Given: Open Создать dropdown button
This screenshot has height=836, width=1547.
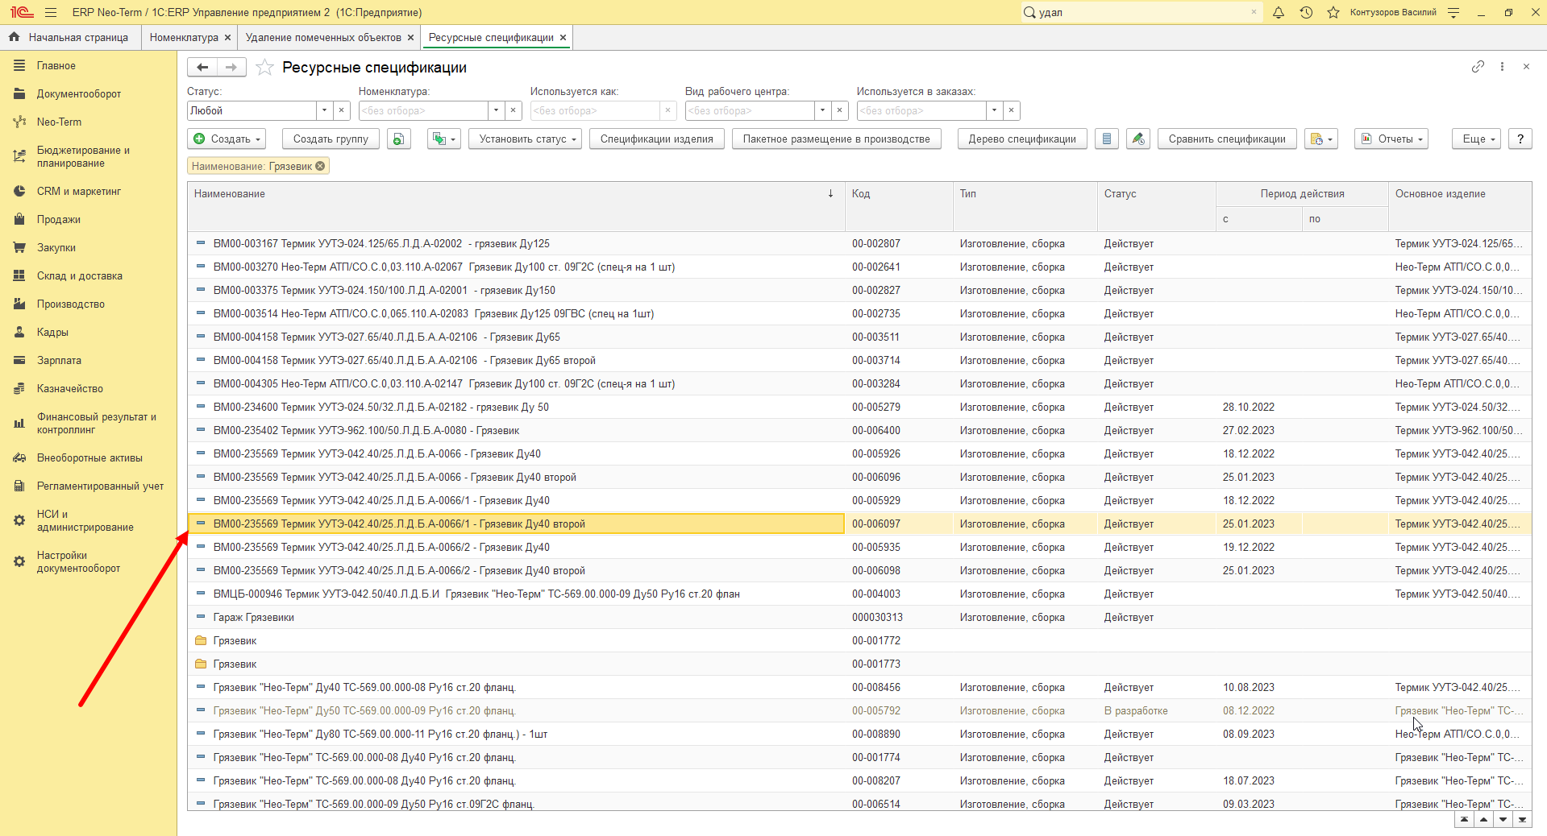Looking at the screenshot, I should (x=227, y=139).
